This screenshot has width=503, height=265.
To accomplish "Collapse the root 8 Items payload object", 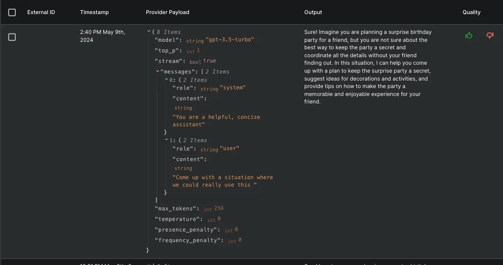I will coord(149,32).
